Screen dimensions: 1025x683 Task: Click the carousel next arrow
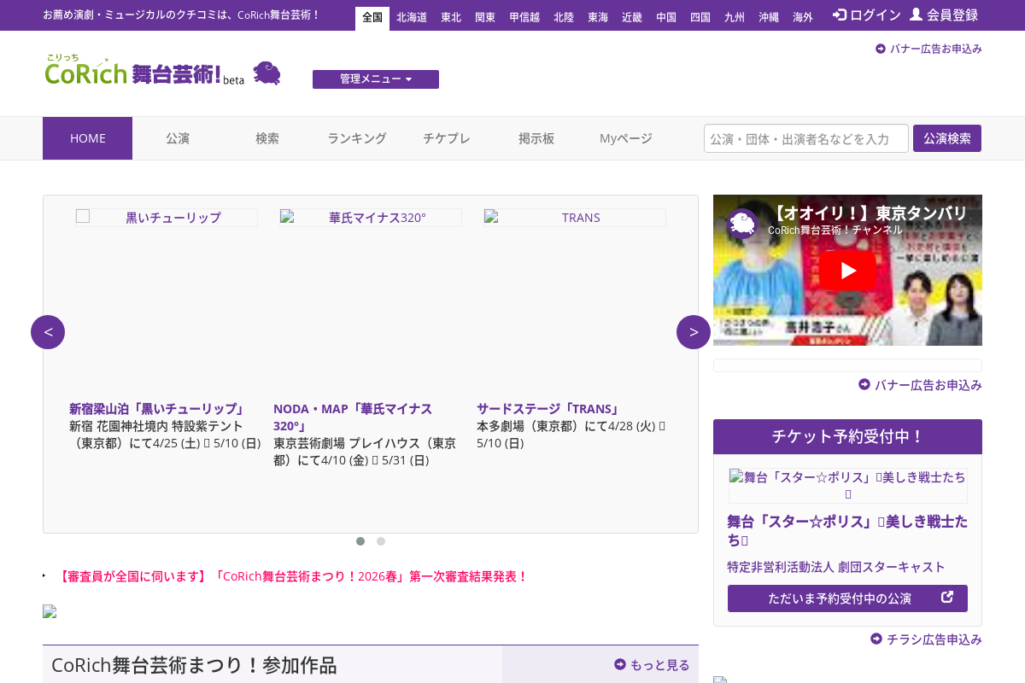point(694,332)
